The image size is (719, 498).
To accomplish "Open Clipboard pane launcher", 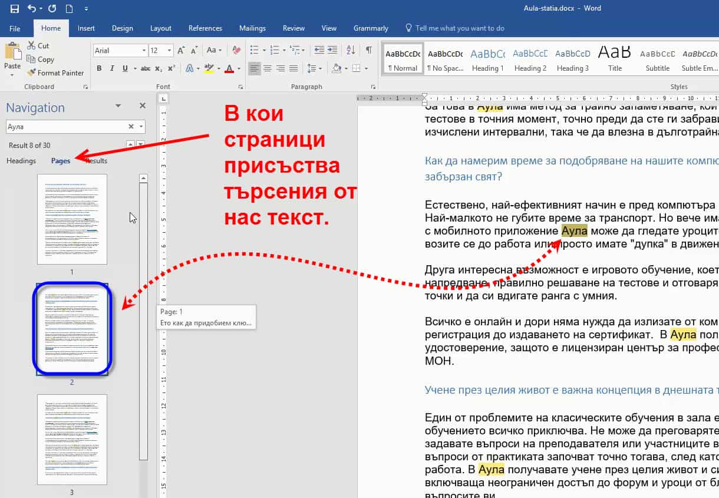I will pos(86,87).
